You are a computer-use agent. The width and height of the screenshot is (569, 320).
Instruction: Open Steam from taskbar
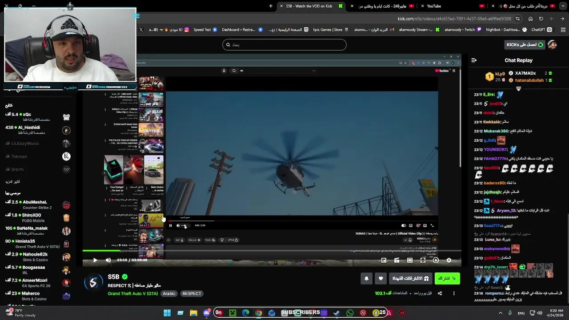click(337, 313)
